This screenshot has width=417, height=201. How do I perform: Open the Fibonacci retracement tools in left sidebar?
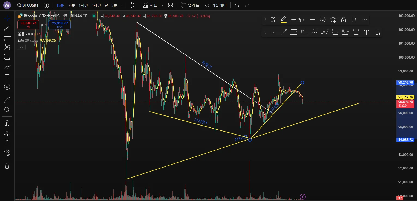pos(7,37)
